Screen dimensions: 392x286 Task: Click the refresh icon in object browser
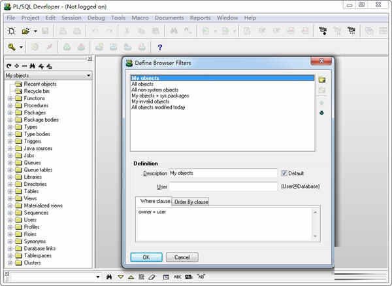tap(8, 66)
